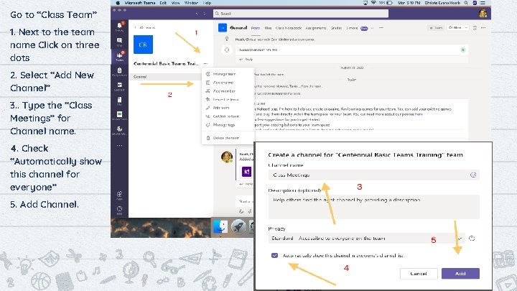Open Assignments from the left sidebar

pos(119,72)
